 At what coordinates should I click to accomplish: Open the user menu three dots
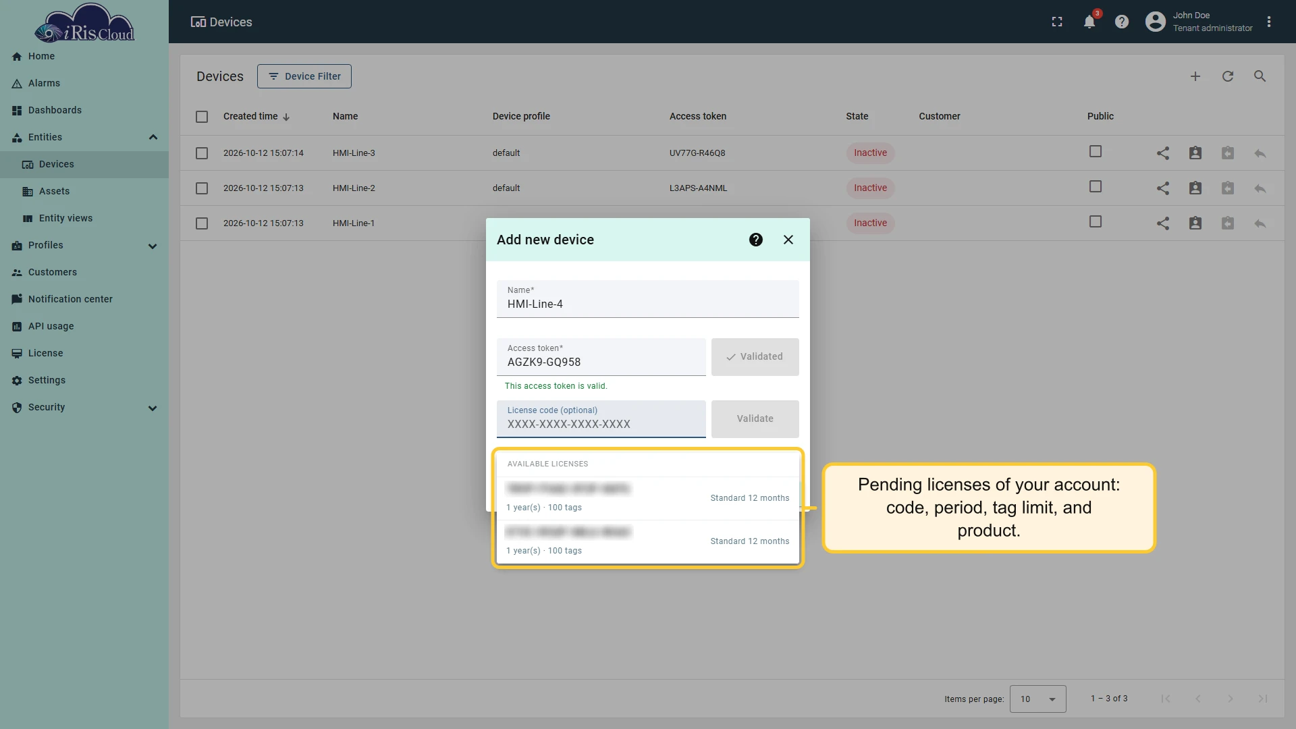click(1269, 22)
